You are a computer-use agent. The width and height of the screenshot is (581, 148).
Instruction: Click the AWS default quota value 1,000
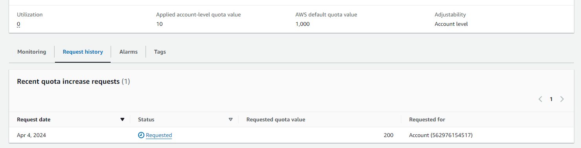click(x=302, y=24)
